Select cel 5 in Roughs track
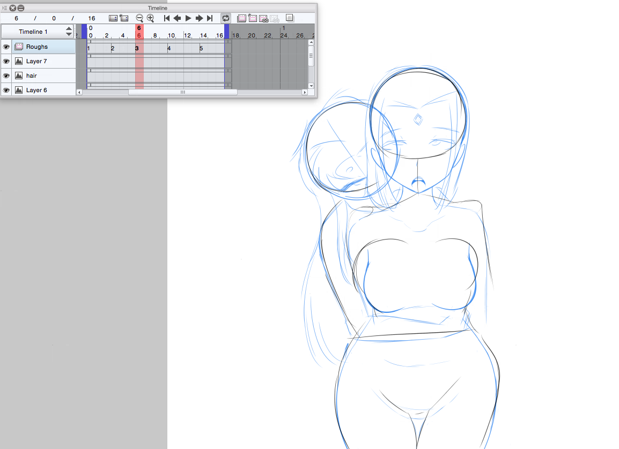The image size is (619, 449). pyautogui.click(x=201, y=48)
